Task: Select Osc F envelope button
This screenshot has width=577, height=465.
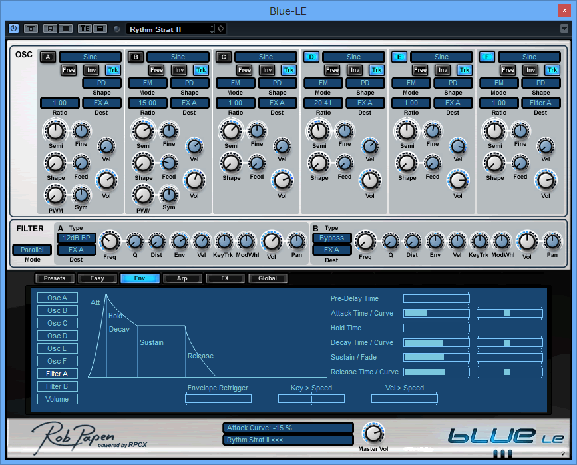Action: tap(57, 361)
